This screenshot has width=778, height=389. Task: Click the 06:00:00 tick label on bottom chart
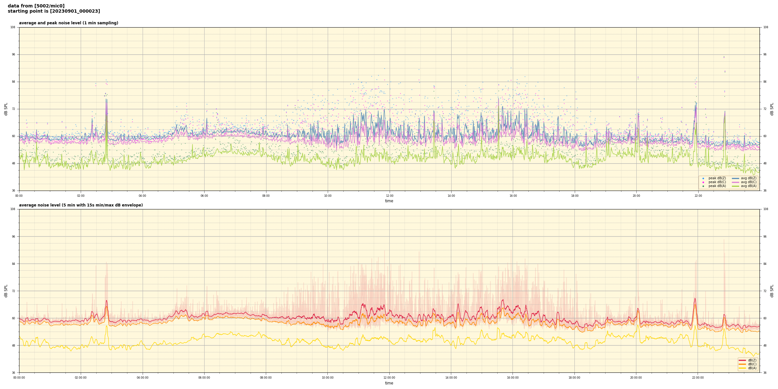tap(204, 378)
